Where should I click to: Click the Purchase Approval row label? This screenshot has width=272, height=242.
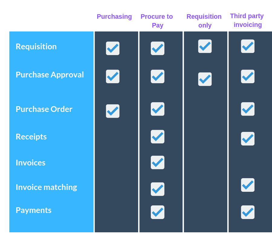point(50,75)
